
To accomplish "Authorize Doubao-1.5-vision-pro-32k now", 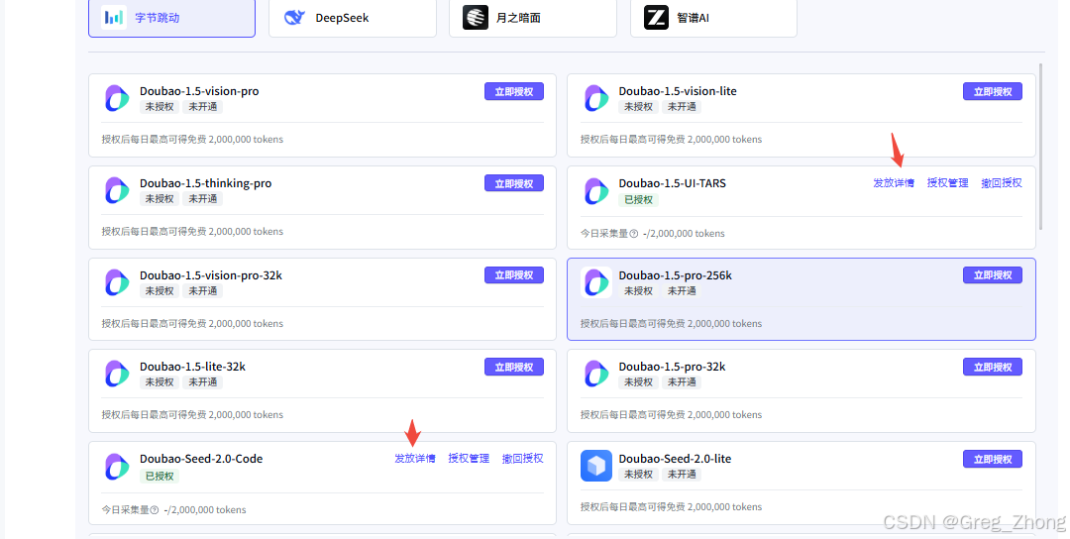I will coord(514,275).
